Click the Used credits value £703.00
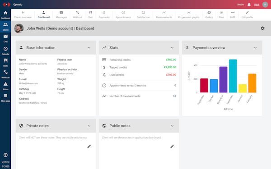The width and height of the screenshot is (271, 169). 171,75
